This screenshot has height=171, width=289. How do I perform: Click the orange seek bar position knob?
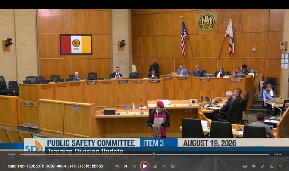(x=154, y=155)
